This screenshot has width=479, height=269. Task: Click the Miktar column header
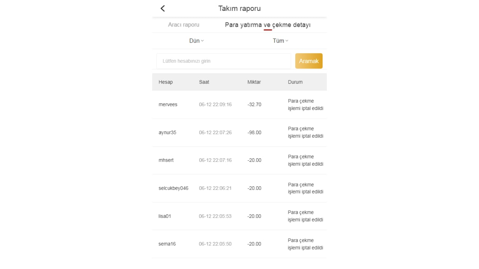tap(254, 82)
